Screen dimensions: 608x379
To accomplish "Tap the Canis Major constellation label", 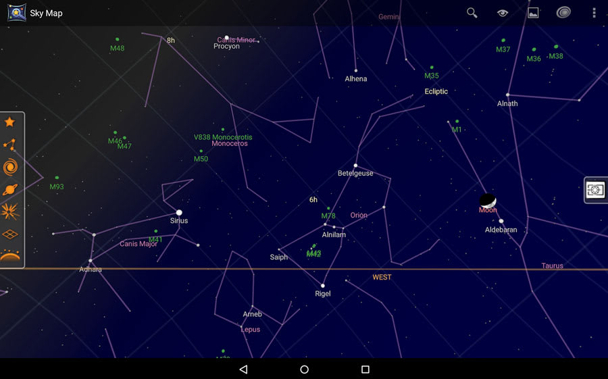I will pos(138,244).
